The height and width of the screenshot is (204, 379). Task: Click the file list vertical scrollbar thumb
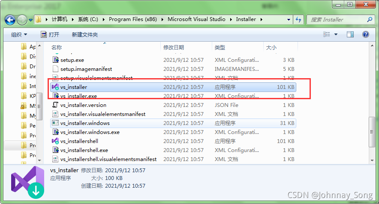pos(372,132)
